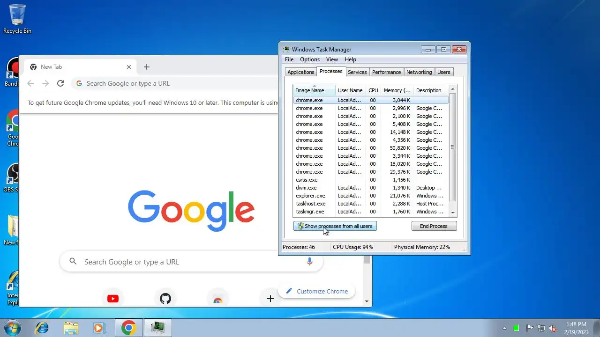Click the End Process button
Image resolution: width=600 pixels, height=337 pixels.
coord(434,226)
